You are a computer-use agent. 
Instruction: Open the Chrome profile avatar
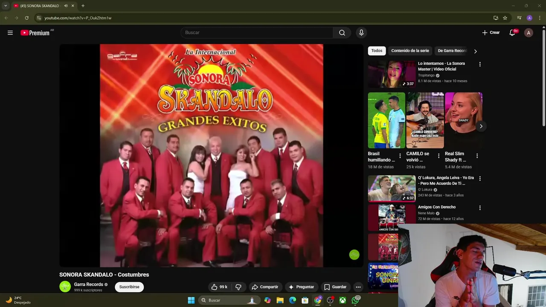pyautogui.click(x=529, y=18)
